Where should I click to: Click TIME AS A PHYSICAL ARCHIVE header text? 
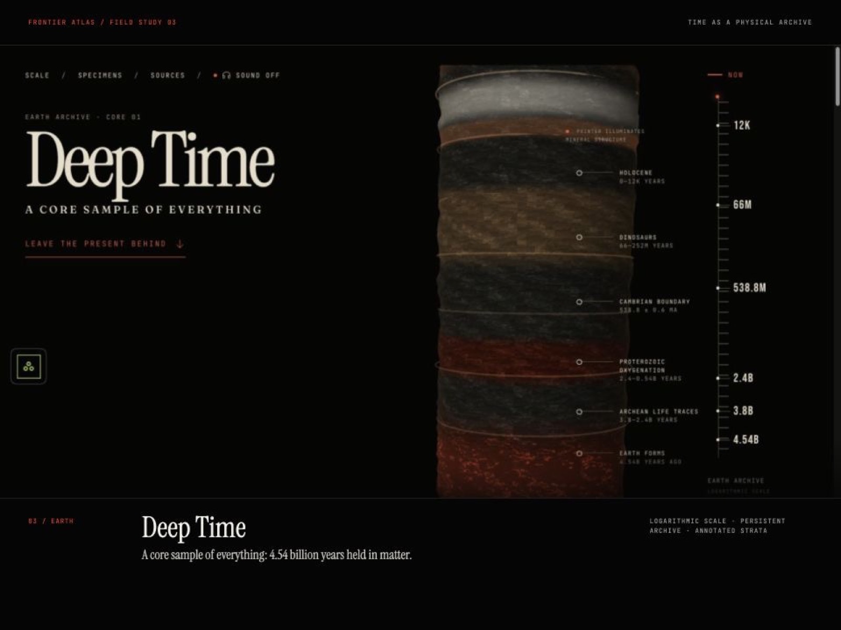750,22
